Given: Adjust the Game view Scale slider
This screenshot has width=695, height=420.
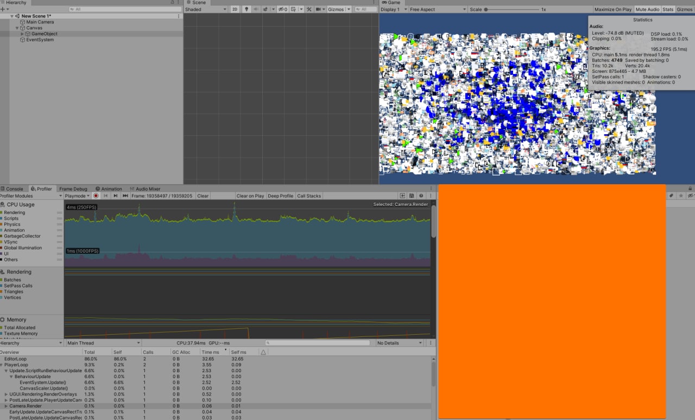Looking at the screenshot, I should coord(511,9).
